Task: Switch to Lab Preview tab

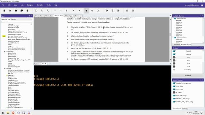Action: tap(76, 16)
